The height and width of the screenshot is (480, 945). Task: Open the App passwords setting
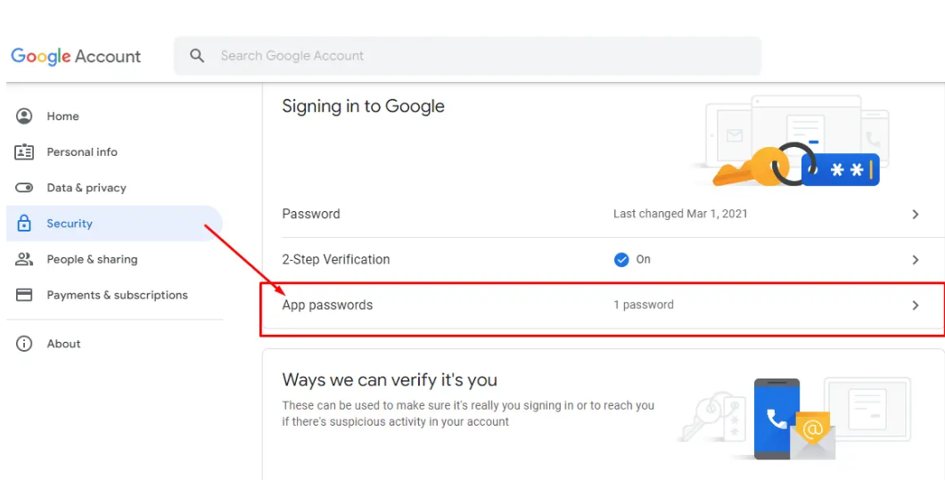click(327, 305)
